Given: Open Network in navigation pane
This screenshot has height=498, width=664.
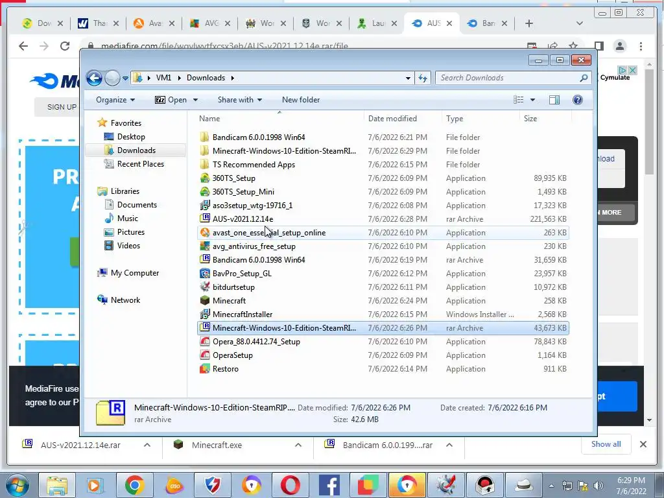Looking at the screenshot, I should click(125, 300).
